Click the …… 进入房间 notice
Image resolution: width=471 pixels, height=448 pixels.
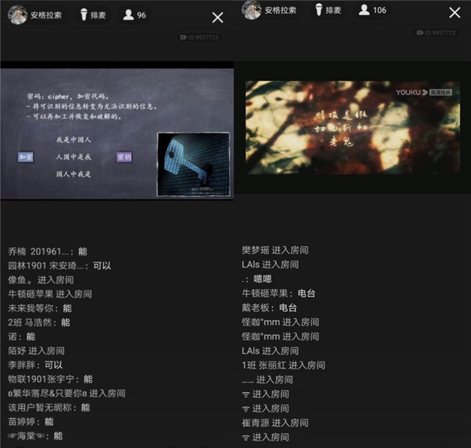[x=267, y=380]
